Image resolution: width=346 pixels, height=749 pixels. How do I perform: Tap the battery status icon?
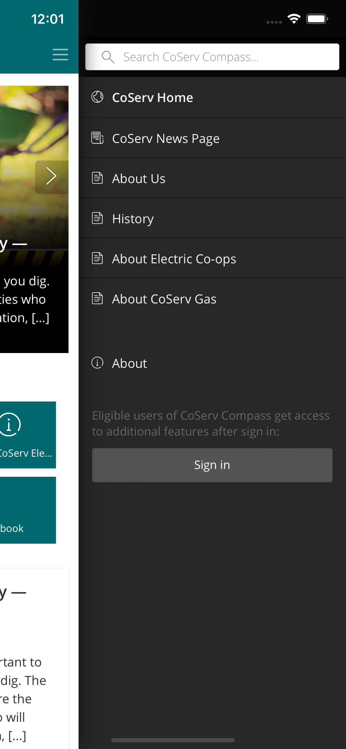pyautogui.click(x=317, y=19)
